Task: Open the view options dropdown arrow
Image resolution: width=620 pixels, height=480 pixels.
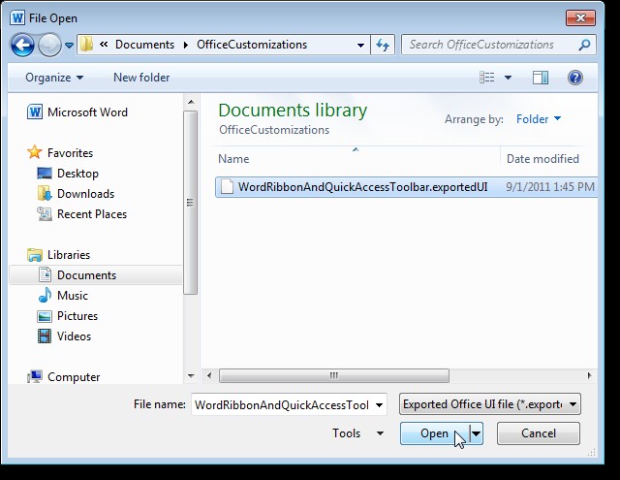Action: pos(508,78)
